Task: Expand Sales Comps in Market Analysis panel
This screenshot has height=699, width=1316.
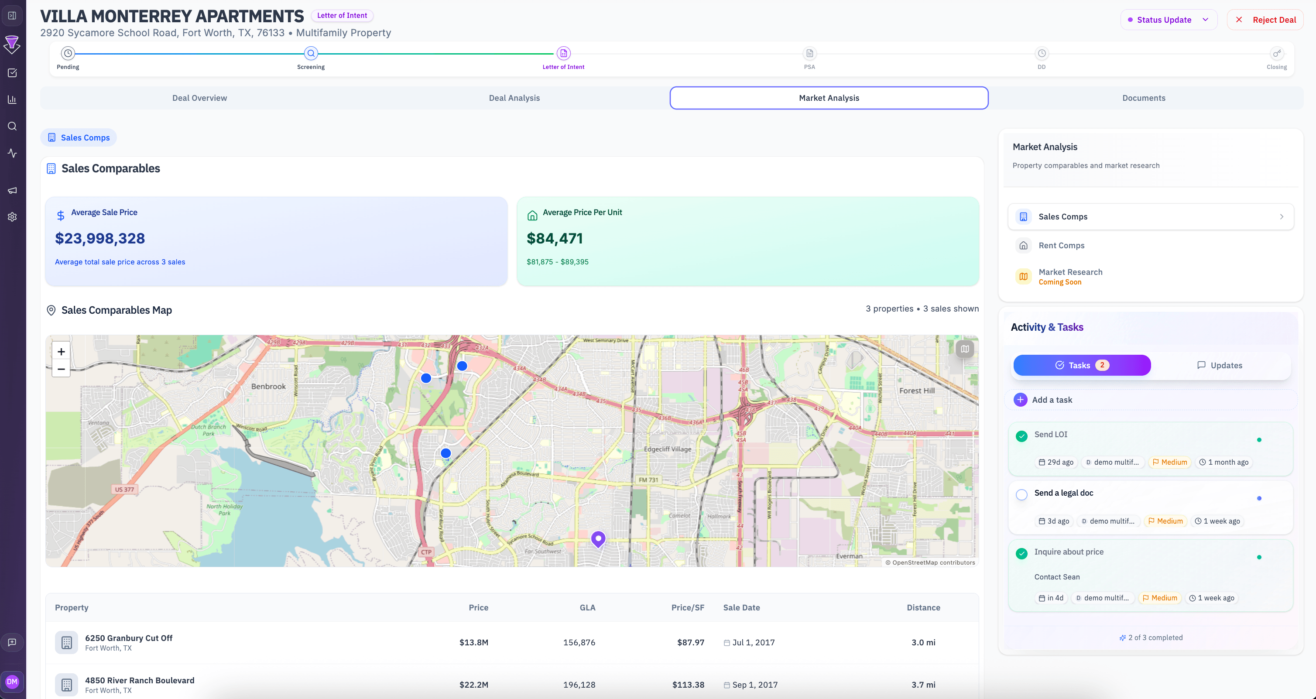Action: tap(1281, 216)
